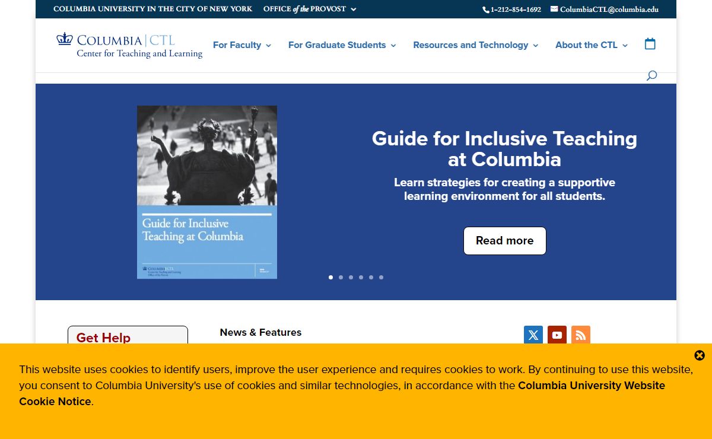
Task: Click the Guide for Inclusive Teaching heading
Action: tap(504, 149)
